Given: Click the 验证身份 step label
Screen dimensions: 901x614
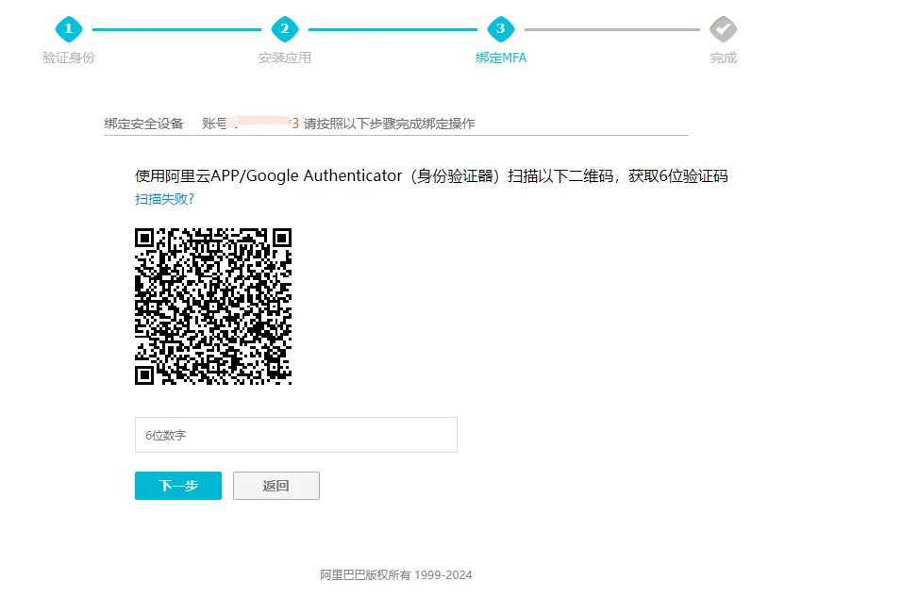Looking at the screenshot, I should point(68,58).
